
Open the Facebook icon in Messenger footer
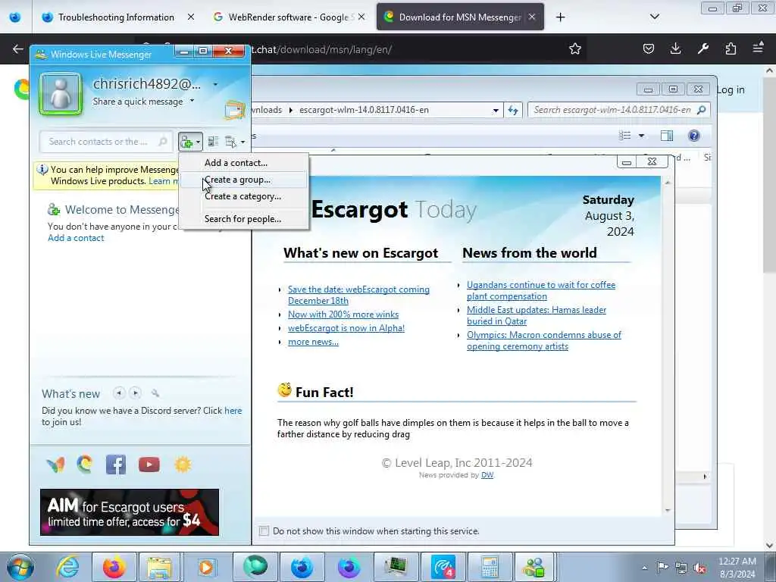point(116,465)
